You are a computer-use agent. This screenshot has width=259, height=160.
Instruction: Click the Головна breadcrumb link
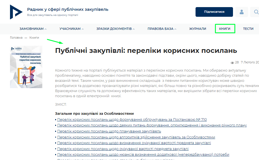tap(16, 38)
